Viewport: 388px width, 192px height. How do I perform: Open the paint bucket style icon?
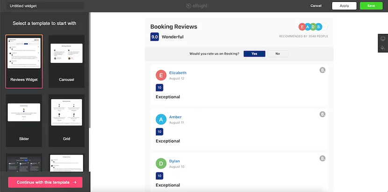click(x=383, y=48)
